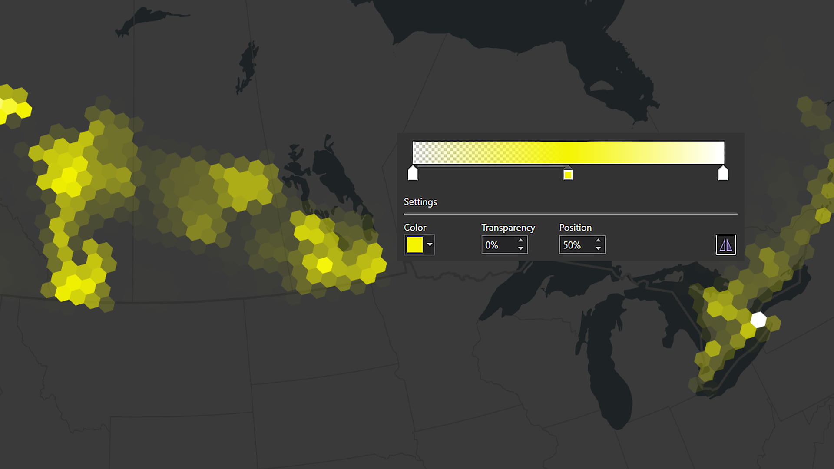The image size is (834, 469).
Task: Click the Color label above the swatch
Action: [x=415, y=227]
